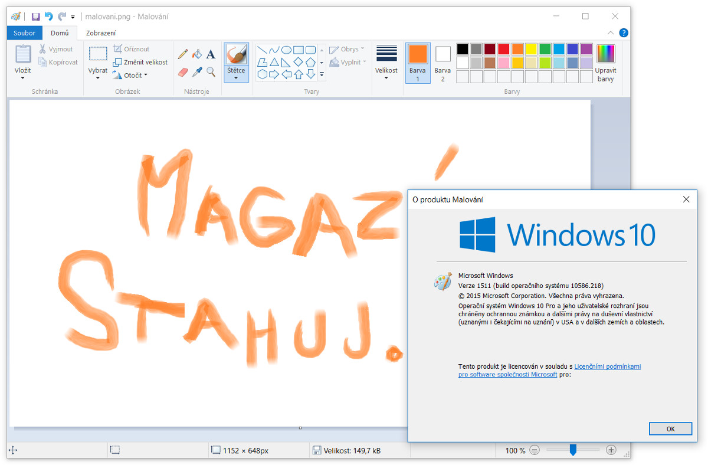Select the Pencil tool
The height and width of the screenshot is (465, 708).
(183, 54)
